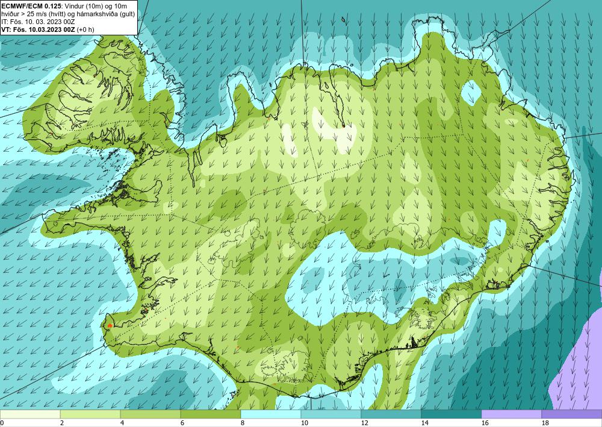The height and width of the screenshot is (427, 602).
Task: Pick the teal 12–14 m/s legend swatch
Action: (391, 414)
